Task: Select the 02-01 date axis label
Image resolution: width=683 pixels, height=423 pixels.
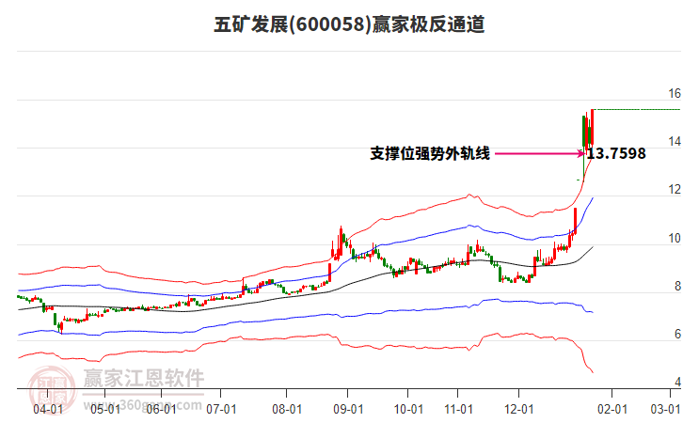Action: 612,409
